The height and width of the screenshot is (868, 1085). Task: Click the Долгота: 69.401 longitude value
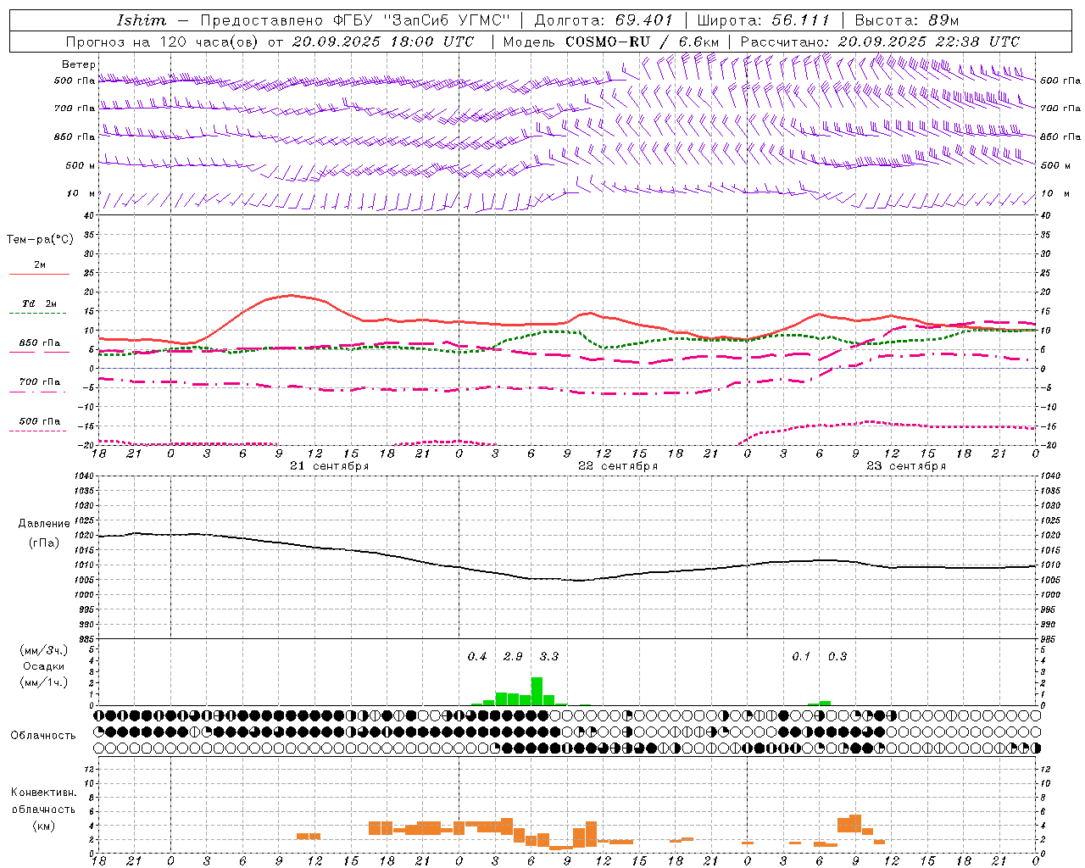604,20
